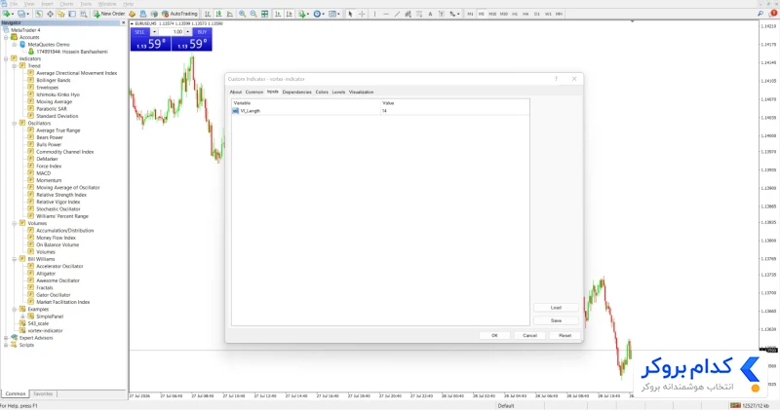Click the VI_Length value cell 14
This screenshot has height=410, width=780.
[454, 111]
